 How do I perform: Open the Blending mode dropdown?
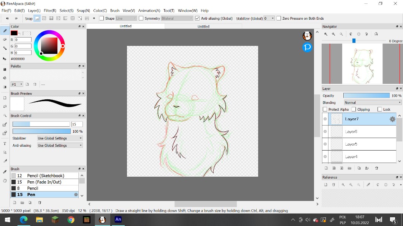click(x=372, y=102)
